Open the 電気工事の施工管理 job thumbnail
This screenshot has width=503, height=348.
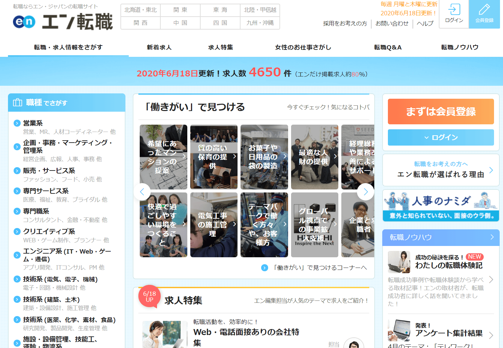214,225
